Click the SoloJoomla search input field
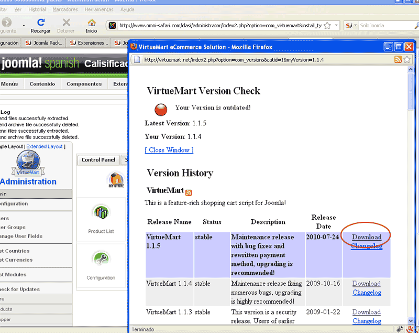The width and height of the screenshot is (419, 333). click(386, 25)
